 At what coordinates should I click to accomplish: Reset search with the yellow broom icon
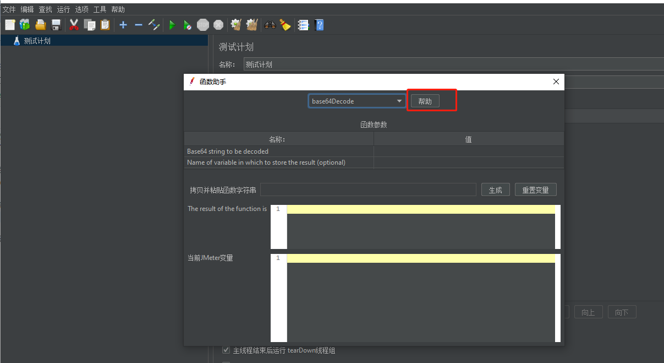(285, 25)
